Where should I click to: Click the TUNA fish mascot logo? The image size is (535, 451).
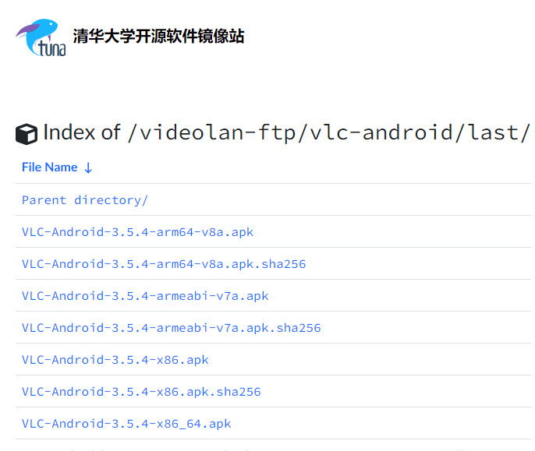tap(37, 31)
